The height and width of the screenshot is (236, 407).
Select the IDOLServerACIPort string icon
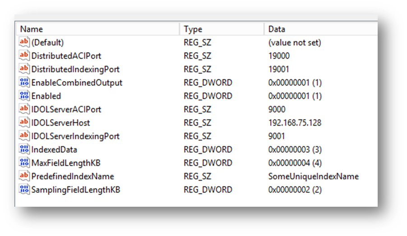tap(24, 109)
